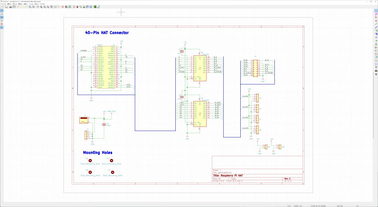Save the schematic with the save icon
The height and width of the screenshot is (207, 378).
point(6,7)
